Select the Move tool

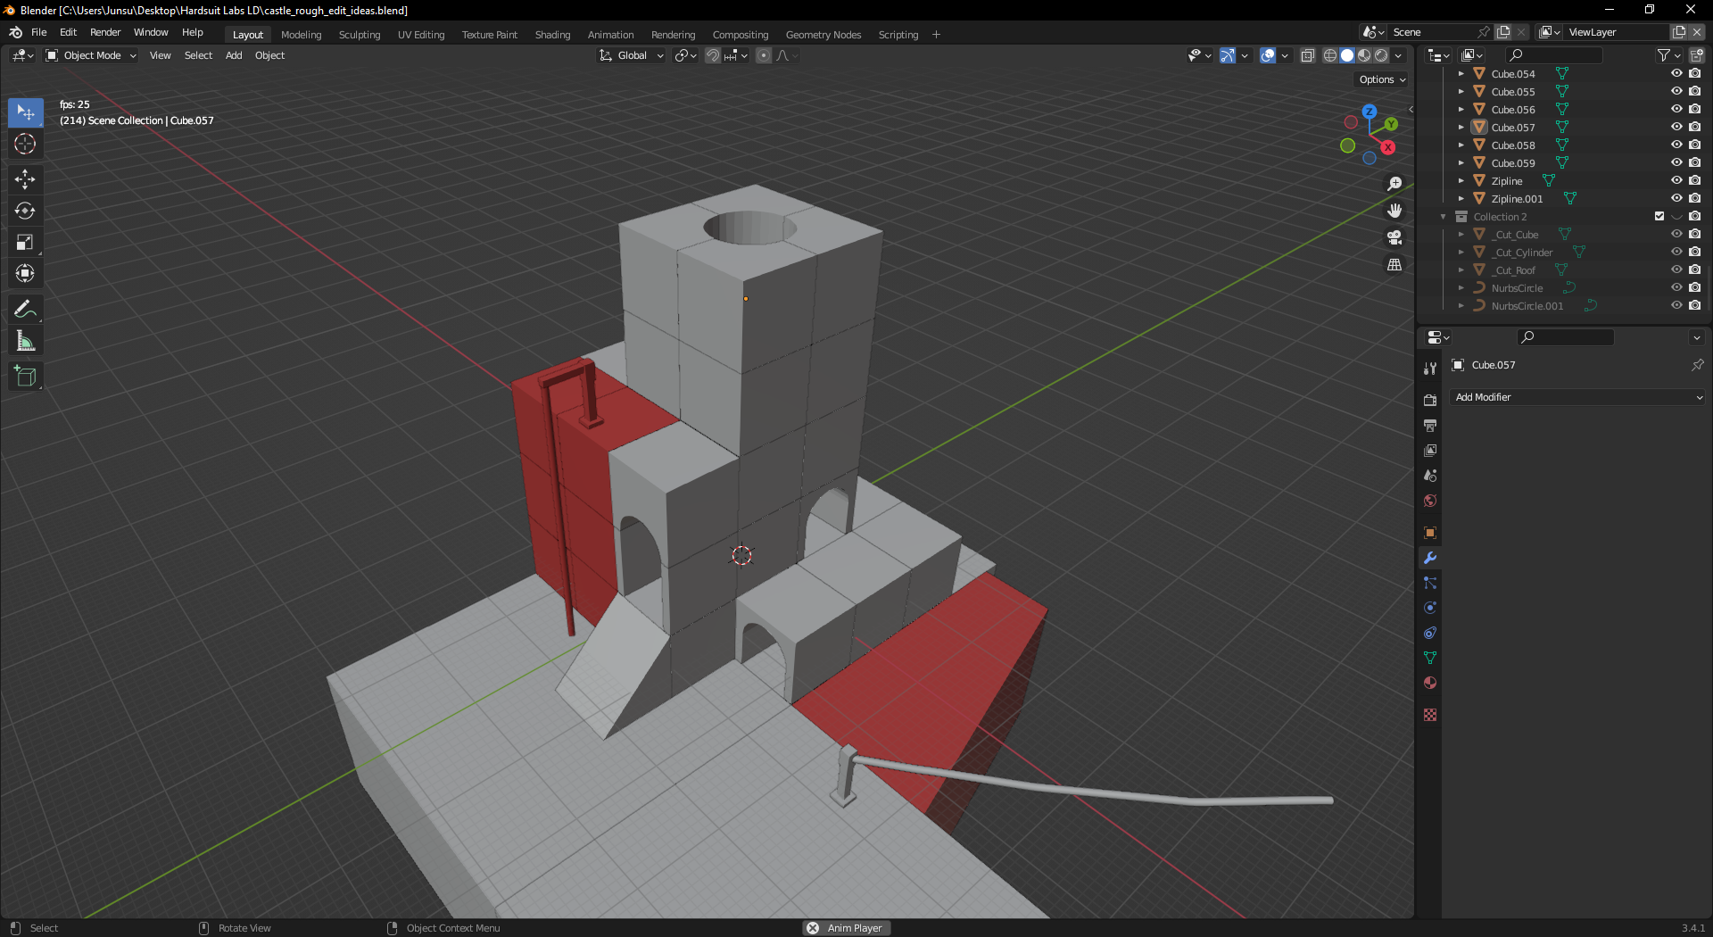(25, 179)
